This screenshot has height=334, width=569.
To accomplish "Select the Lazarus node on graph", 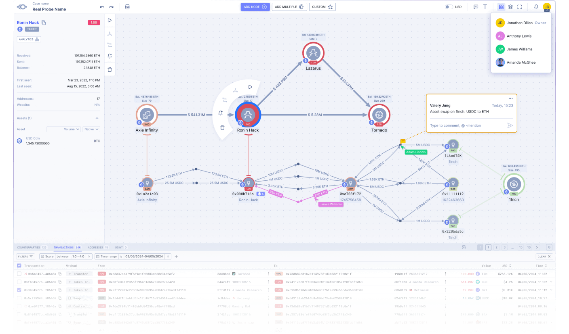I will point(313,53).
